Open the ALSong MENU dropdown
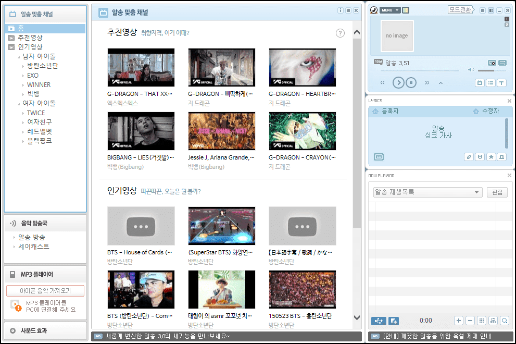 pos(391,10)
